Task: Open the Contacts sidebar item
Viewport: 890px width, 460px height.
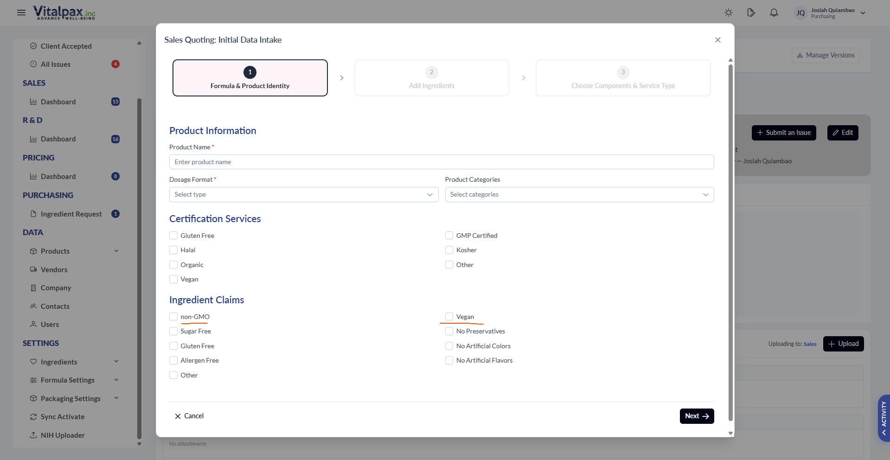Action: [55, 306]
